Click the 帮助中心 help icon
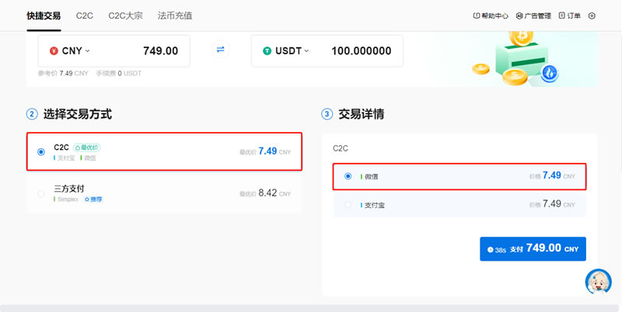622x312 pixels. point(477,16)
